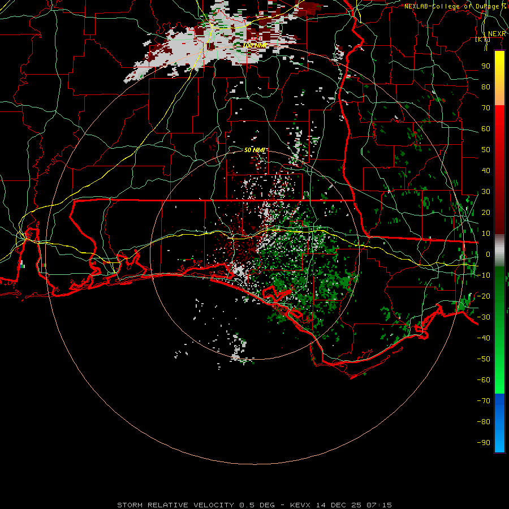Click the 80 value on velocity scale
Viewport: 509px width, 509px height.
click(486, 87)
